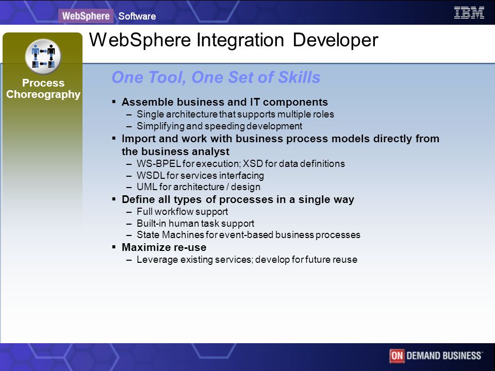Click "Built-in human task support" line
The width and height of the screenshot is (495, 371).
(195, 223)
